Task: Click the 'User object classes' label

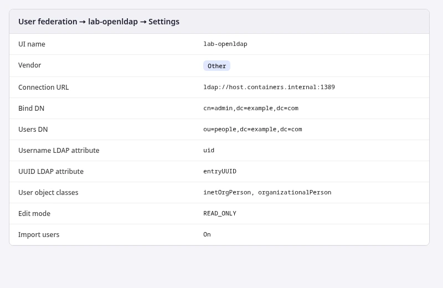Action: click(48, 193)
